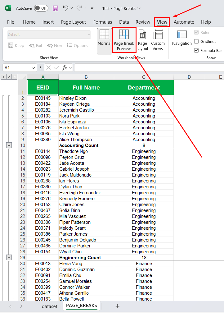Open the Automate tab
Image resolution: width=224 pixels, height=313 pixels.
click(x=184, y=22)
